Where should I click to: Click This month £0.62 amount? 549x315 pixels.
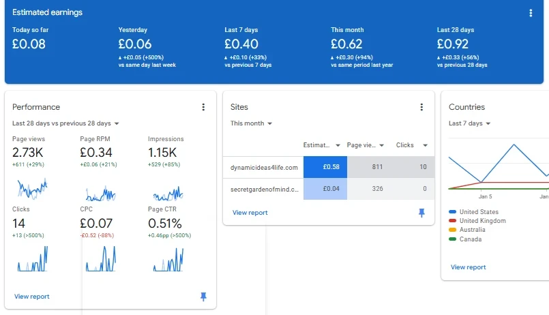(346, 44)
